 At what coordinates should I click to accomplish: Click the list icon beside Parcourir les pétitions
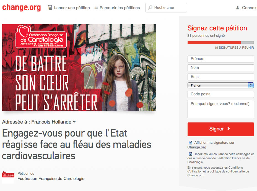point(96,7)
